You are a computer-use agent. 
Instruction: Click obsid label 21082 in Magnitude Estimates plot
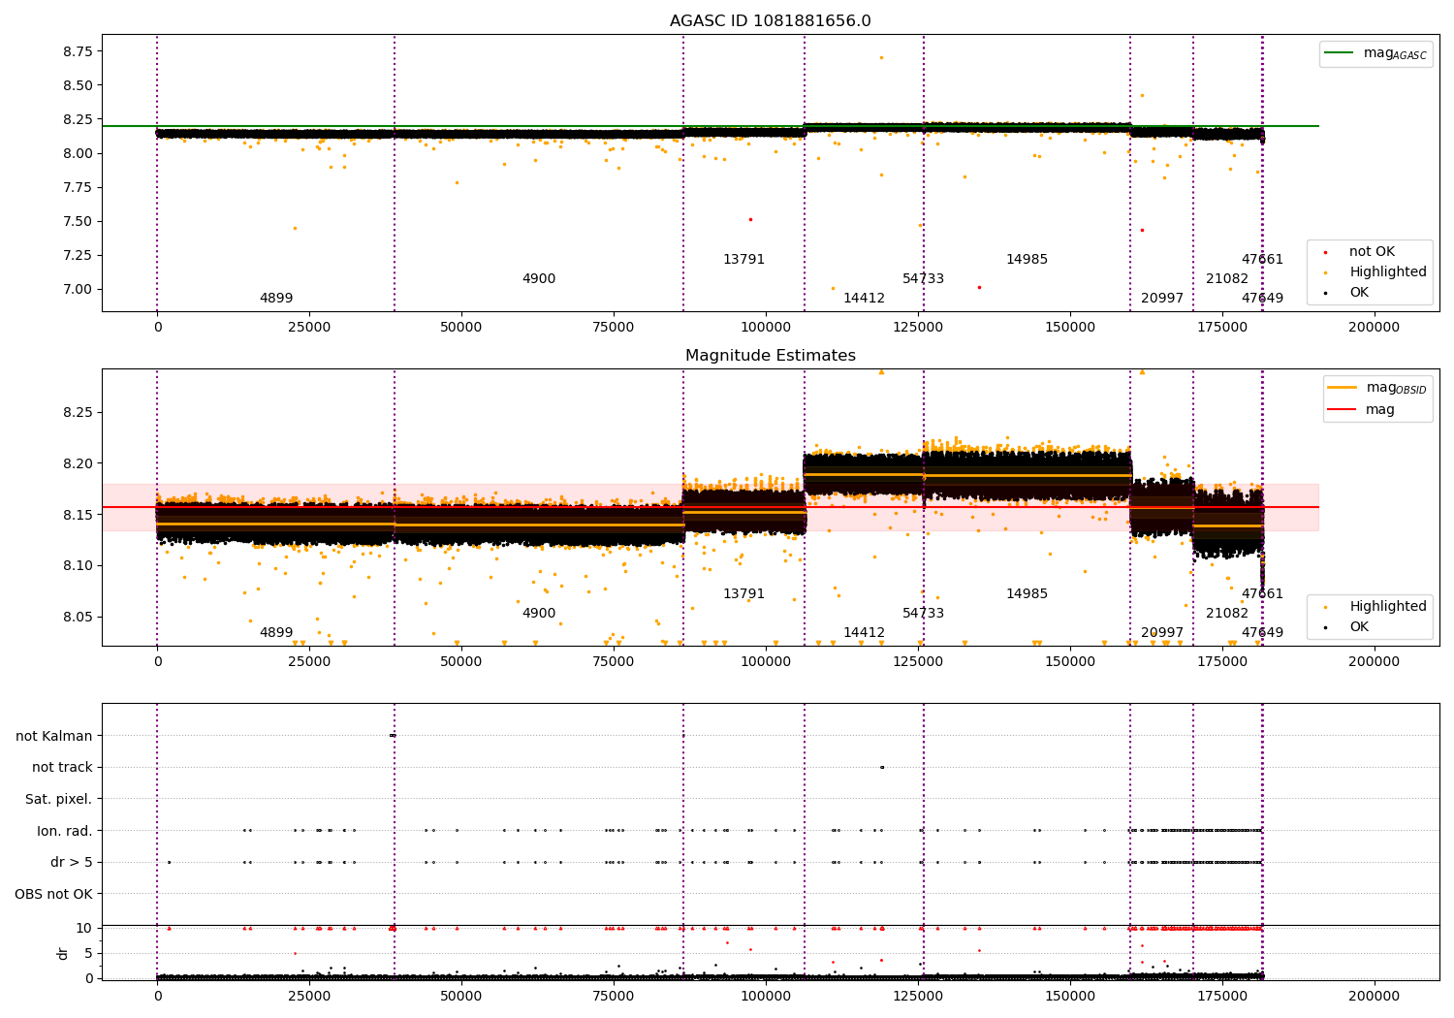1227,614
